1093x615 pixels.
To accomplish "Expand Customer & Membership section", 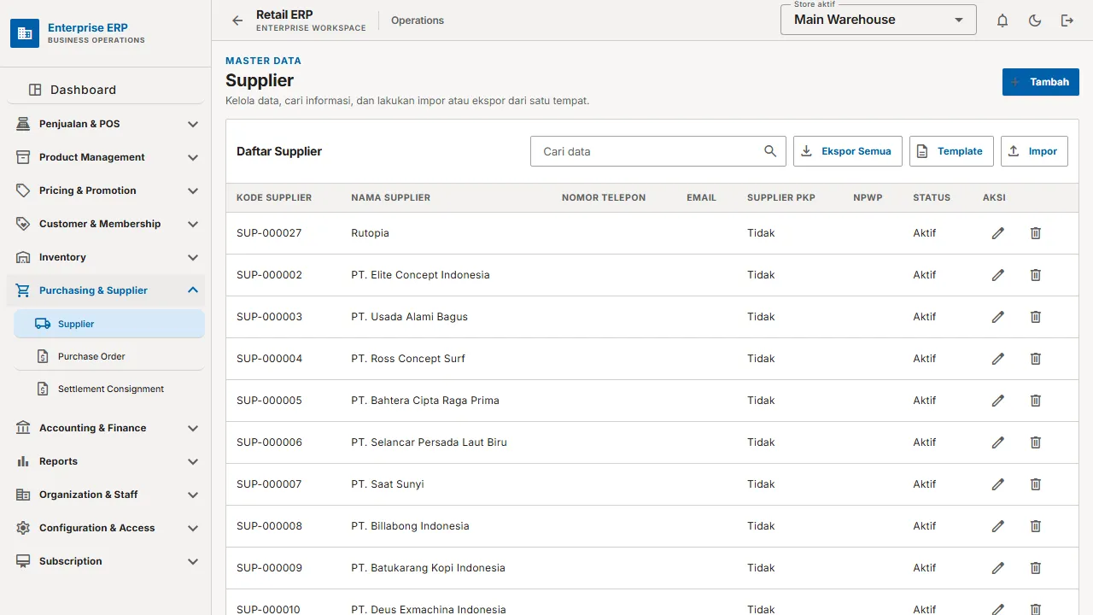I will point(107,224).
